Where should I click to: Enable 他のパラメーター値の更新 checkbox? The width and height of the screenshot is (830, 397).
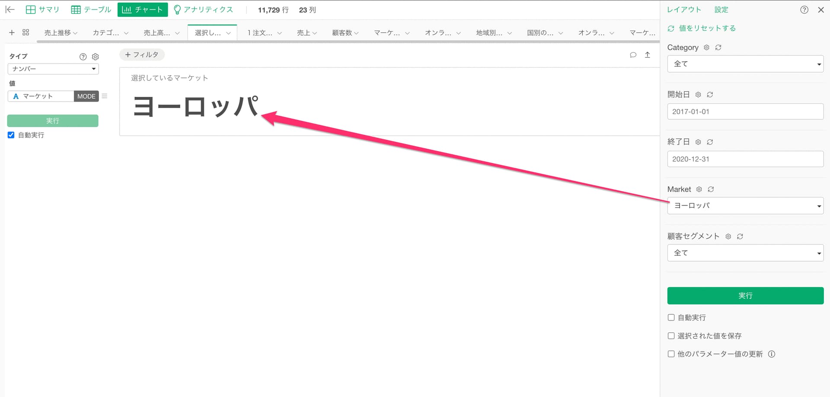(671, 354)
